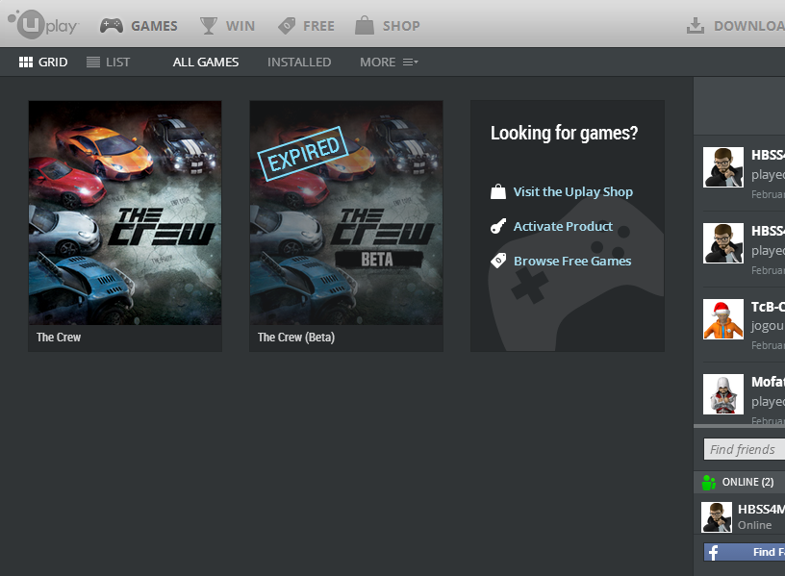Click the green ONLINE friends icon
The image size is (785, 576).
pos(709,483)
